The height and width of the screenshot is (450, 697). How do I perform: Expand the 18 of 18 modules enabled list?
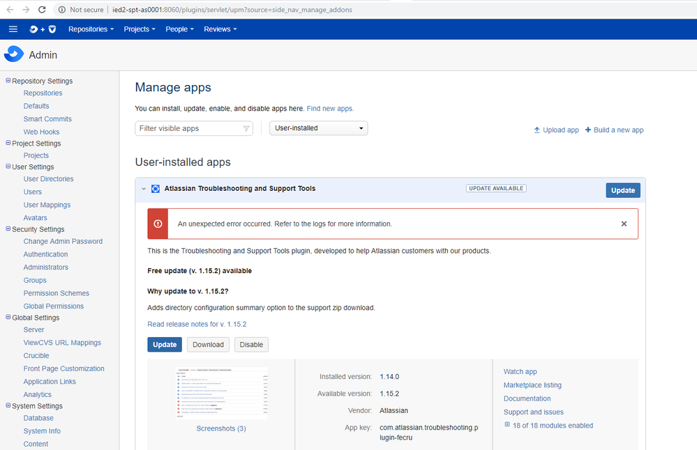(507, 425)
